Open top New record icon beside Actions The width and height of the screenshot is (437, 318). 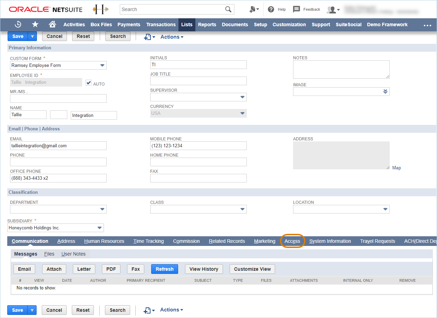coord(149,37)
